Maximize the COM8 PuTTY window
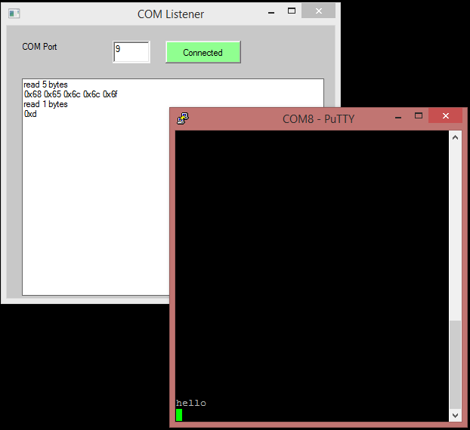This screenshot has width=470, height=430. [x=419, y=116]
